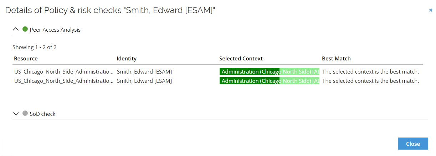Screen dimensions: 436x156
Task: Open the SoD check section label
Action: pyautogui.click(x=43, y=114)
